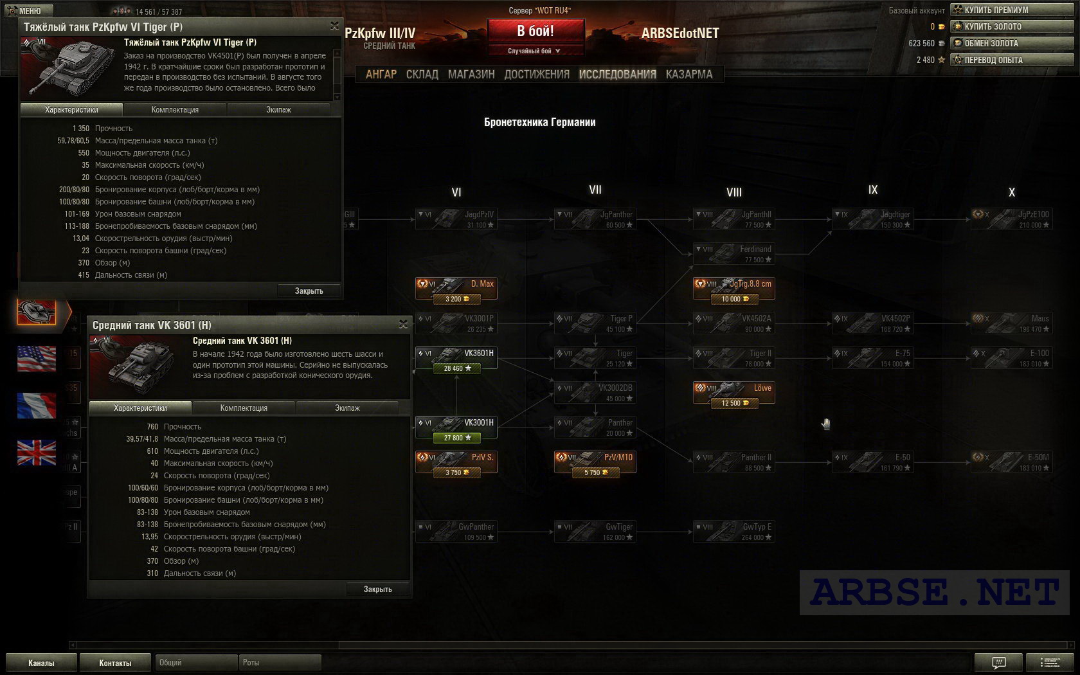Image resolution: width=1080 pixels, height=675 pixels.
Task: Select the France nation flag icon
Action: [x=37, y=406]
